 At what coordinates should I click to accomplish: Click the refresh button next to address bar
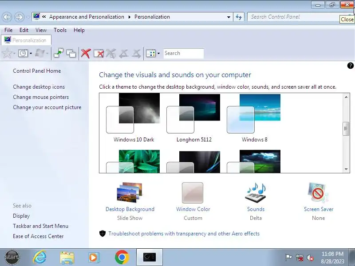[x=239, y=17]
